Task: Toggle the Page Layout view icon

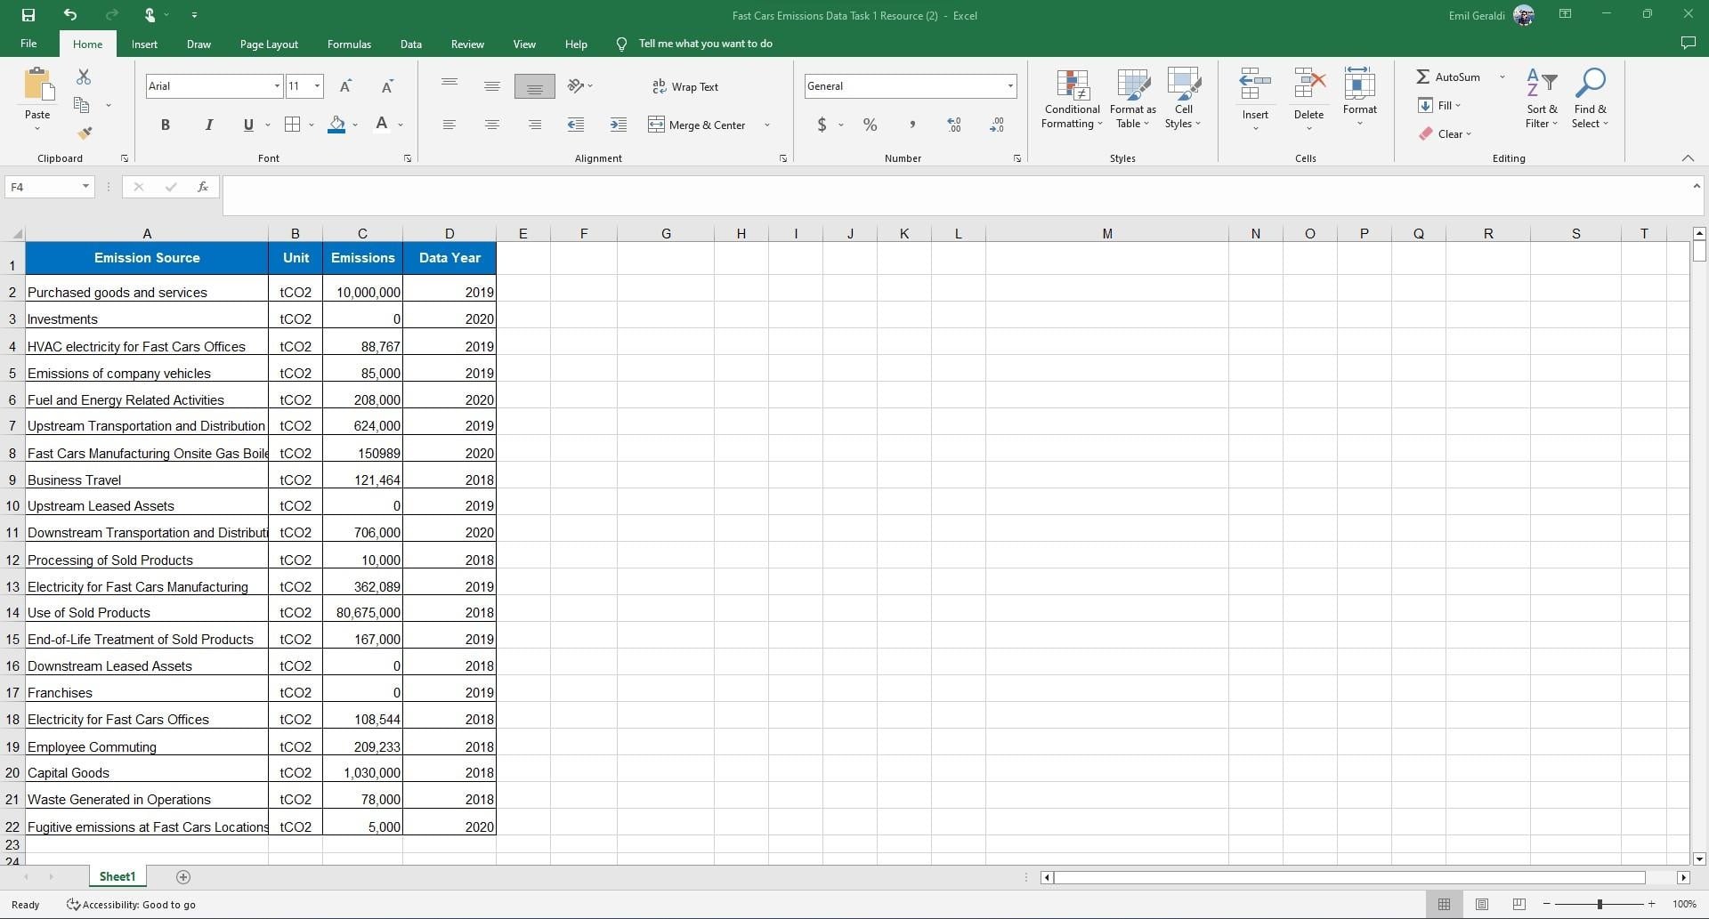Action: [x=1482, y=904]
